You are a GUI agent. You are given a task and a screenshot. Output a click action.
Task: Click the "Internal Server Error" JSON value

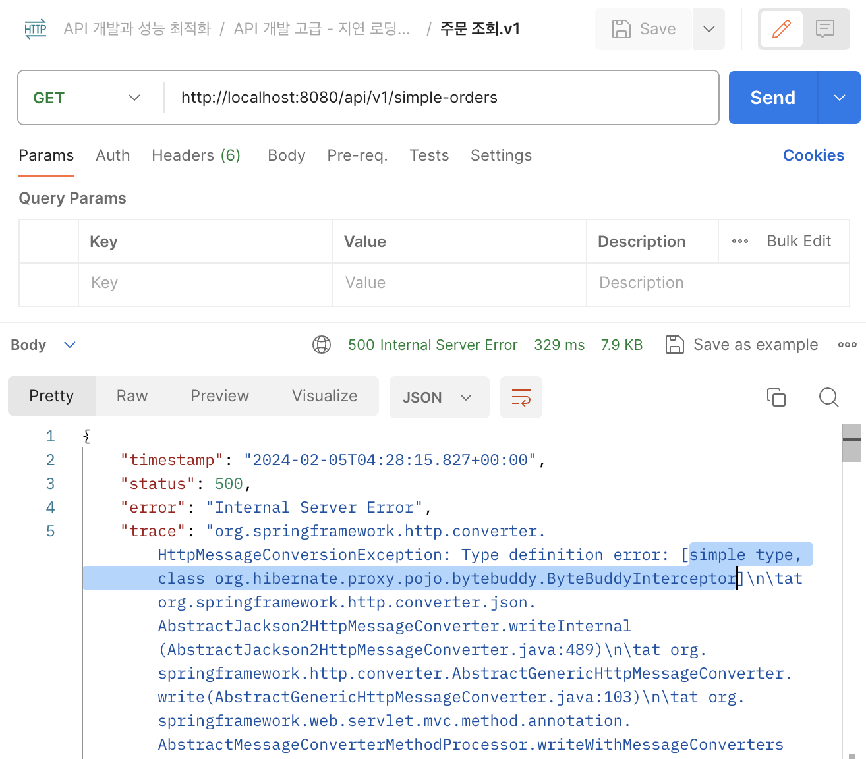314,507
